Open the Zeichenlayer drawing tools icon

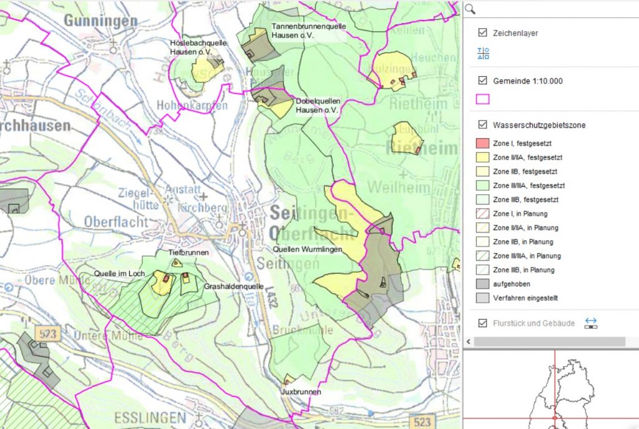point(483,53)
